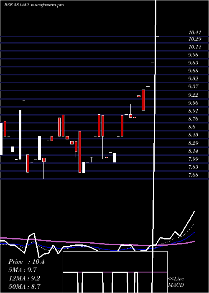
Task: Select the 10.14 price axis label
Action: pos(195,47)
